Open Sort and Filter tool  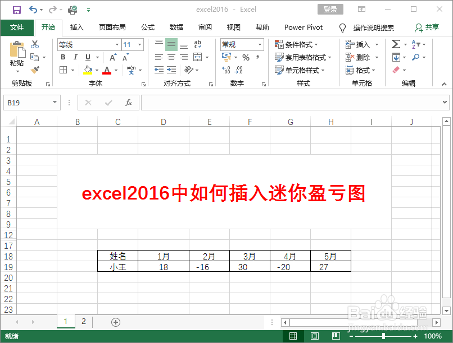pos(416,44)
